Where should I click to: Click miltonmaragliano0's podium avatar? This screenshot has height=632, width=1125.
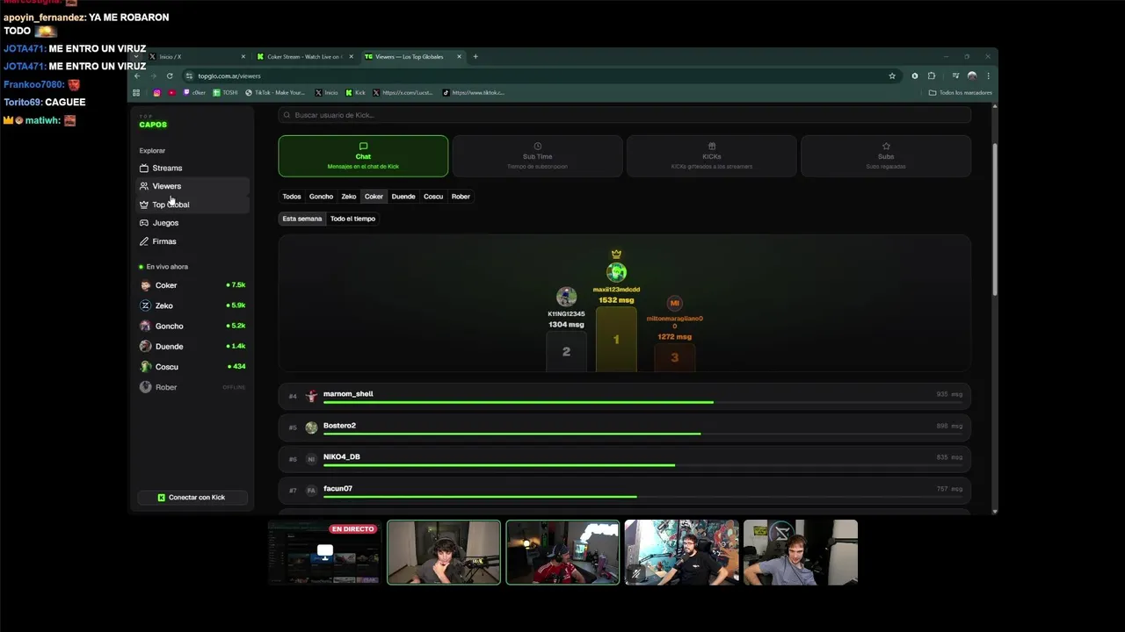click(x=675, y=303)
